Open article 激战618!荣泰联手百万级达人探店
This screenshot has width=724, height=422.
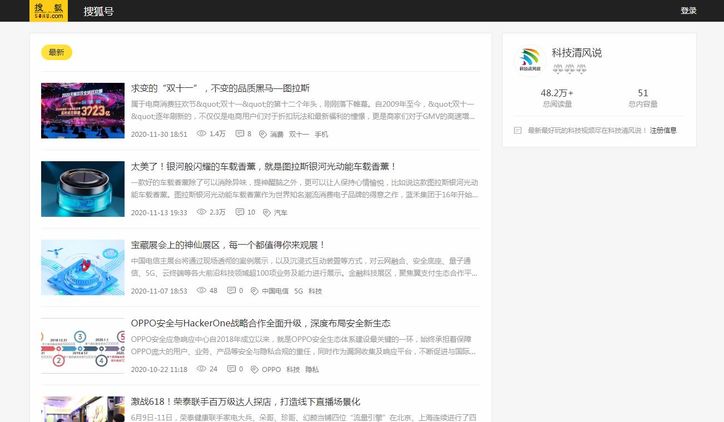(246, 401)
